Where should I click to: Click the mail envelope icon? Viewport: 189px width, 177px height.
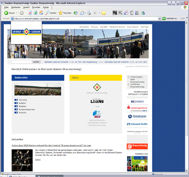tap(82, 13)
